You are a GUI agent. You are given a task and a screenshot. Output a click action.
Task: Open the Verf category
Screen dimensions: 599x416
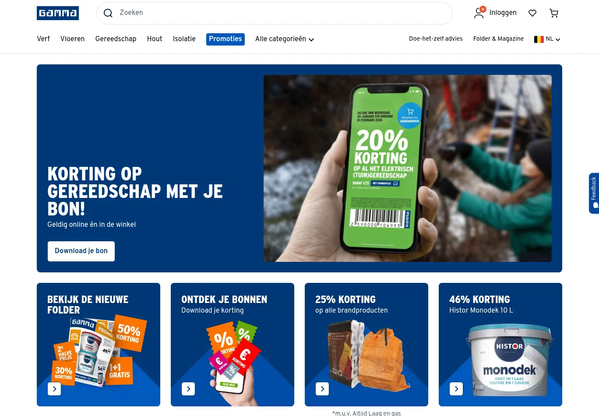click(43, 39)
